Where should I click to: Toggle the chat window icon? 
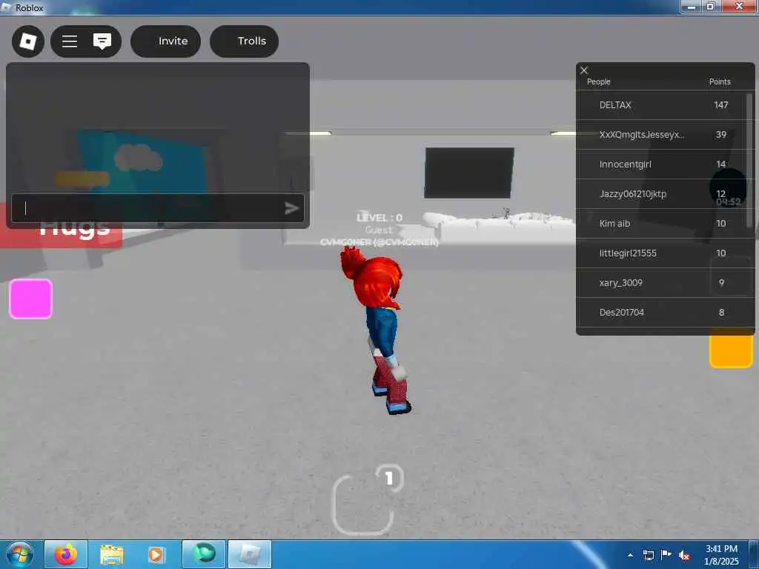(102, 41)
